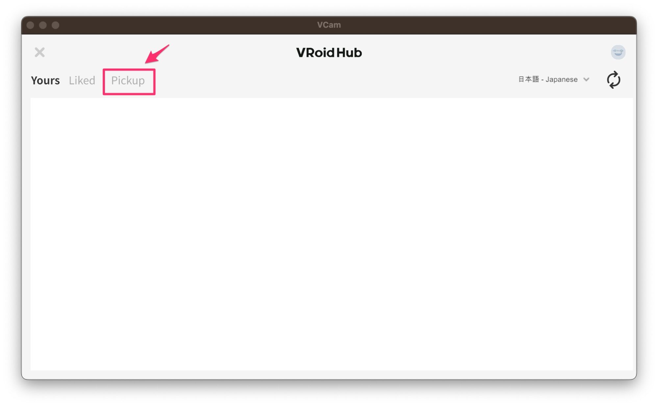
Task: Click the VCam title bar text
Action: pos(329,25)
